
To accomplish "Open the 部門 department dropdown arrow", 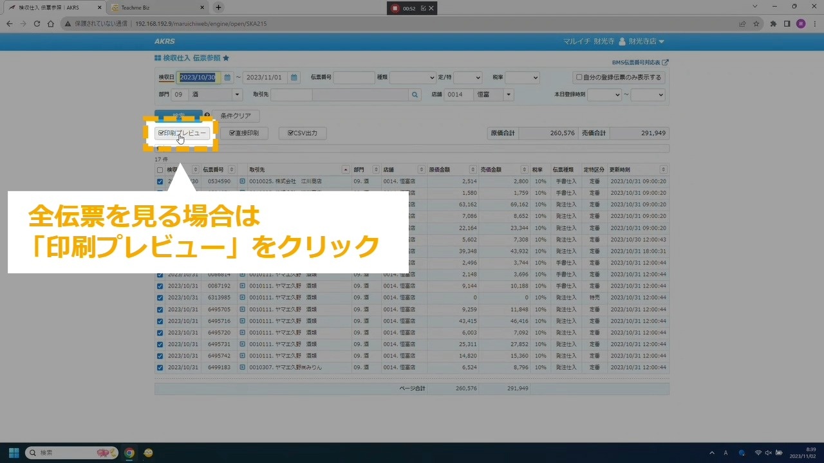I will [237, 95].
